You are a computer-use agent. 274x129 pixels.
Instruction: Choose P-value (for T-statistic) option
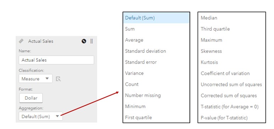(224, 118)
